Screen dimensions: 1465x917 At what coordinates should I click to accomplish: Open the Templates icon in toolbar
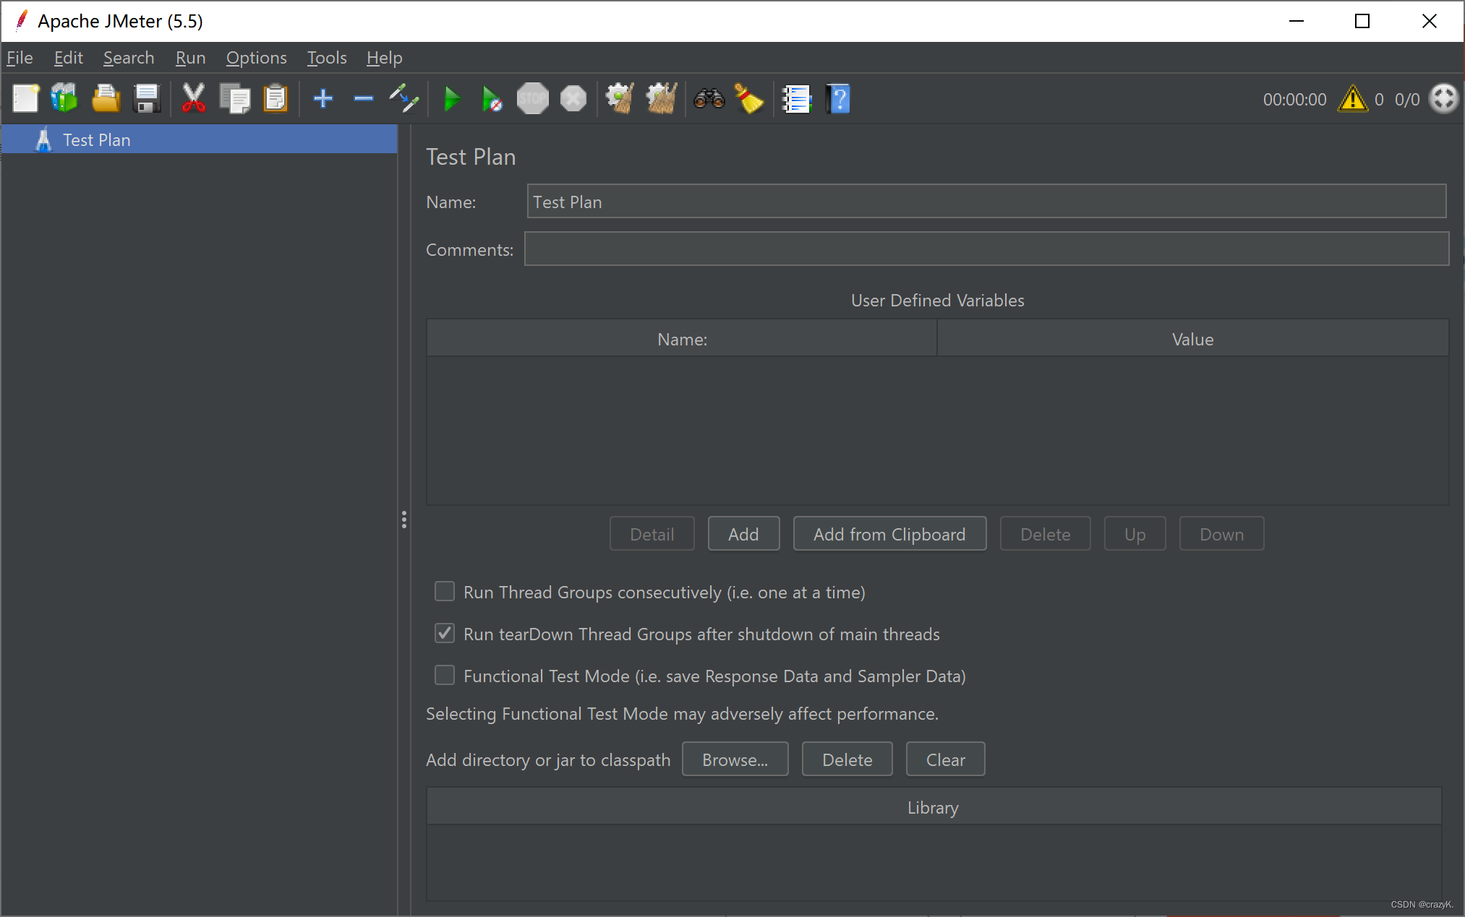click(x=64, y=99)
